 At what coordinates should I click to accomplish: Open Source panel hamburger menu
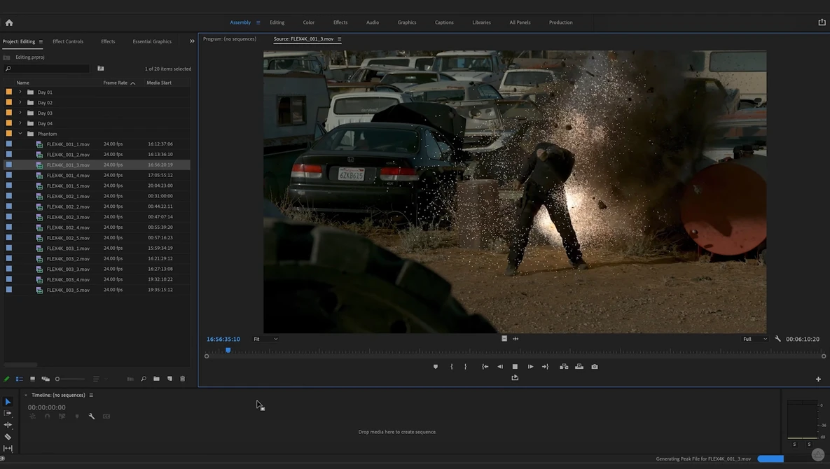339,39
